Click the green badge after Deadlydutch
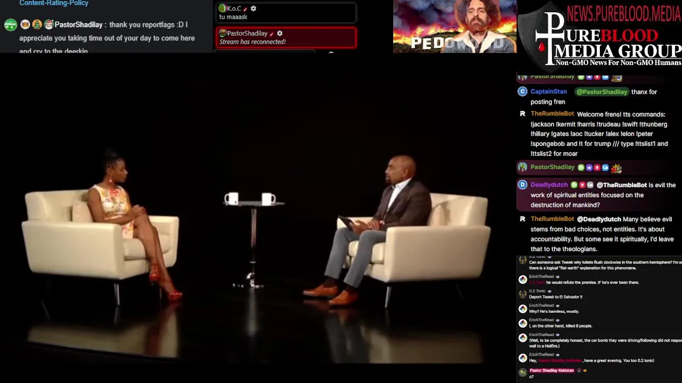 [574, 185]
